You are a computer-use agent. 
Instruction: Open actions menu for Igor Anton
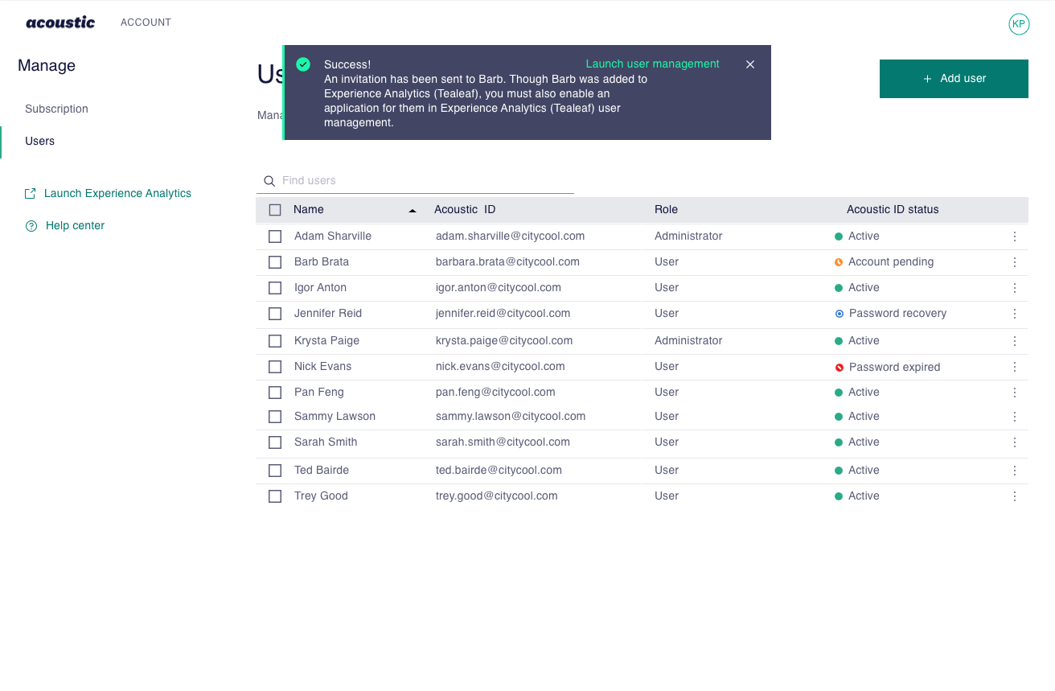click(x=1015, y=288)
